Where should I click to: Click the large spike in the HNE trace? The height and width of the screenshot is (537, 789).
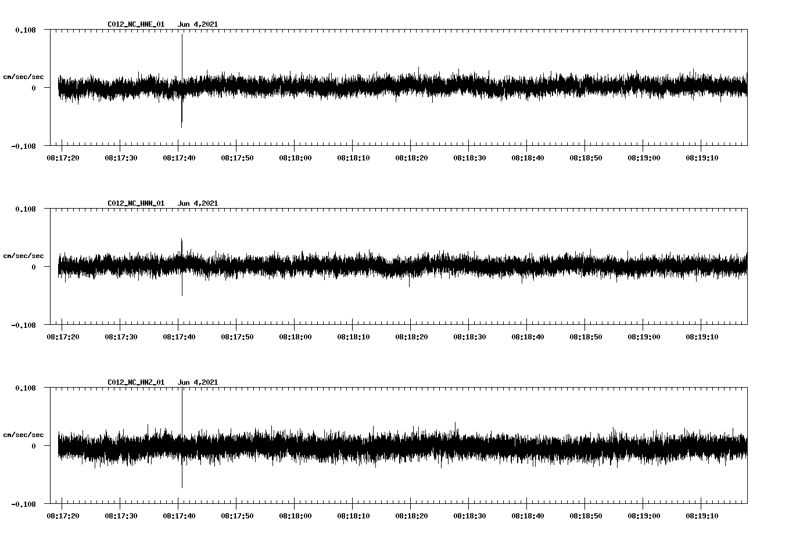pyautogui.click(x=182, y=80)
